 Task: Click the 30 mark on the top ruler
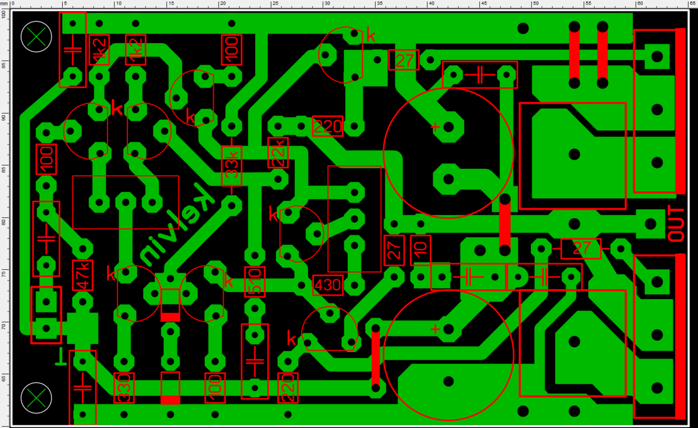(327, 3)
